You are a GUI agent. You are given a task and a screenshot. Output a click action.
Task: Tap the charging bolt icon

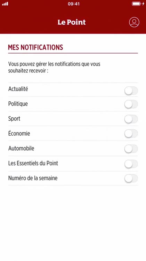click(x=143, y=4)
